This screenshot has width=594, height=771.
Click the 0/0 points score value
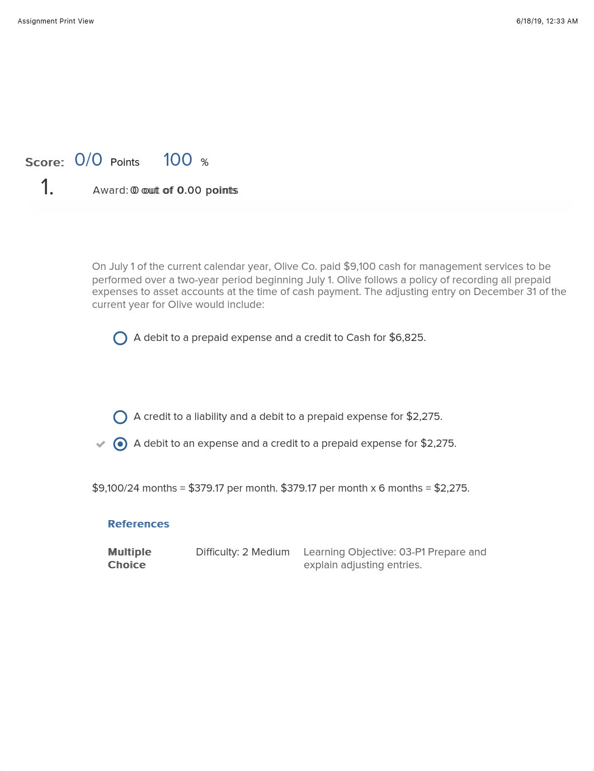pyautogui.click(x=88, y=160)
